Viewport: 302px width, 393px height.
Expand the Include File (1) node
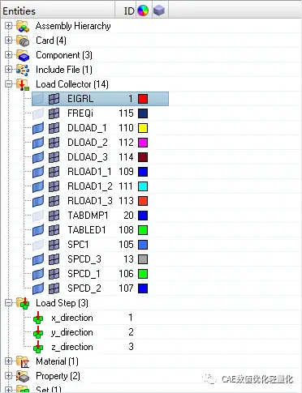tap(8, 70)
